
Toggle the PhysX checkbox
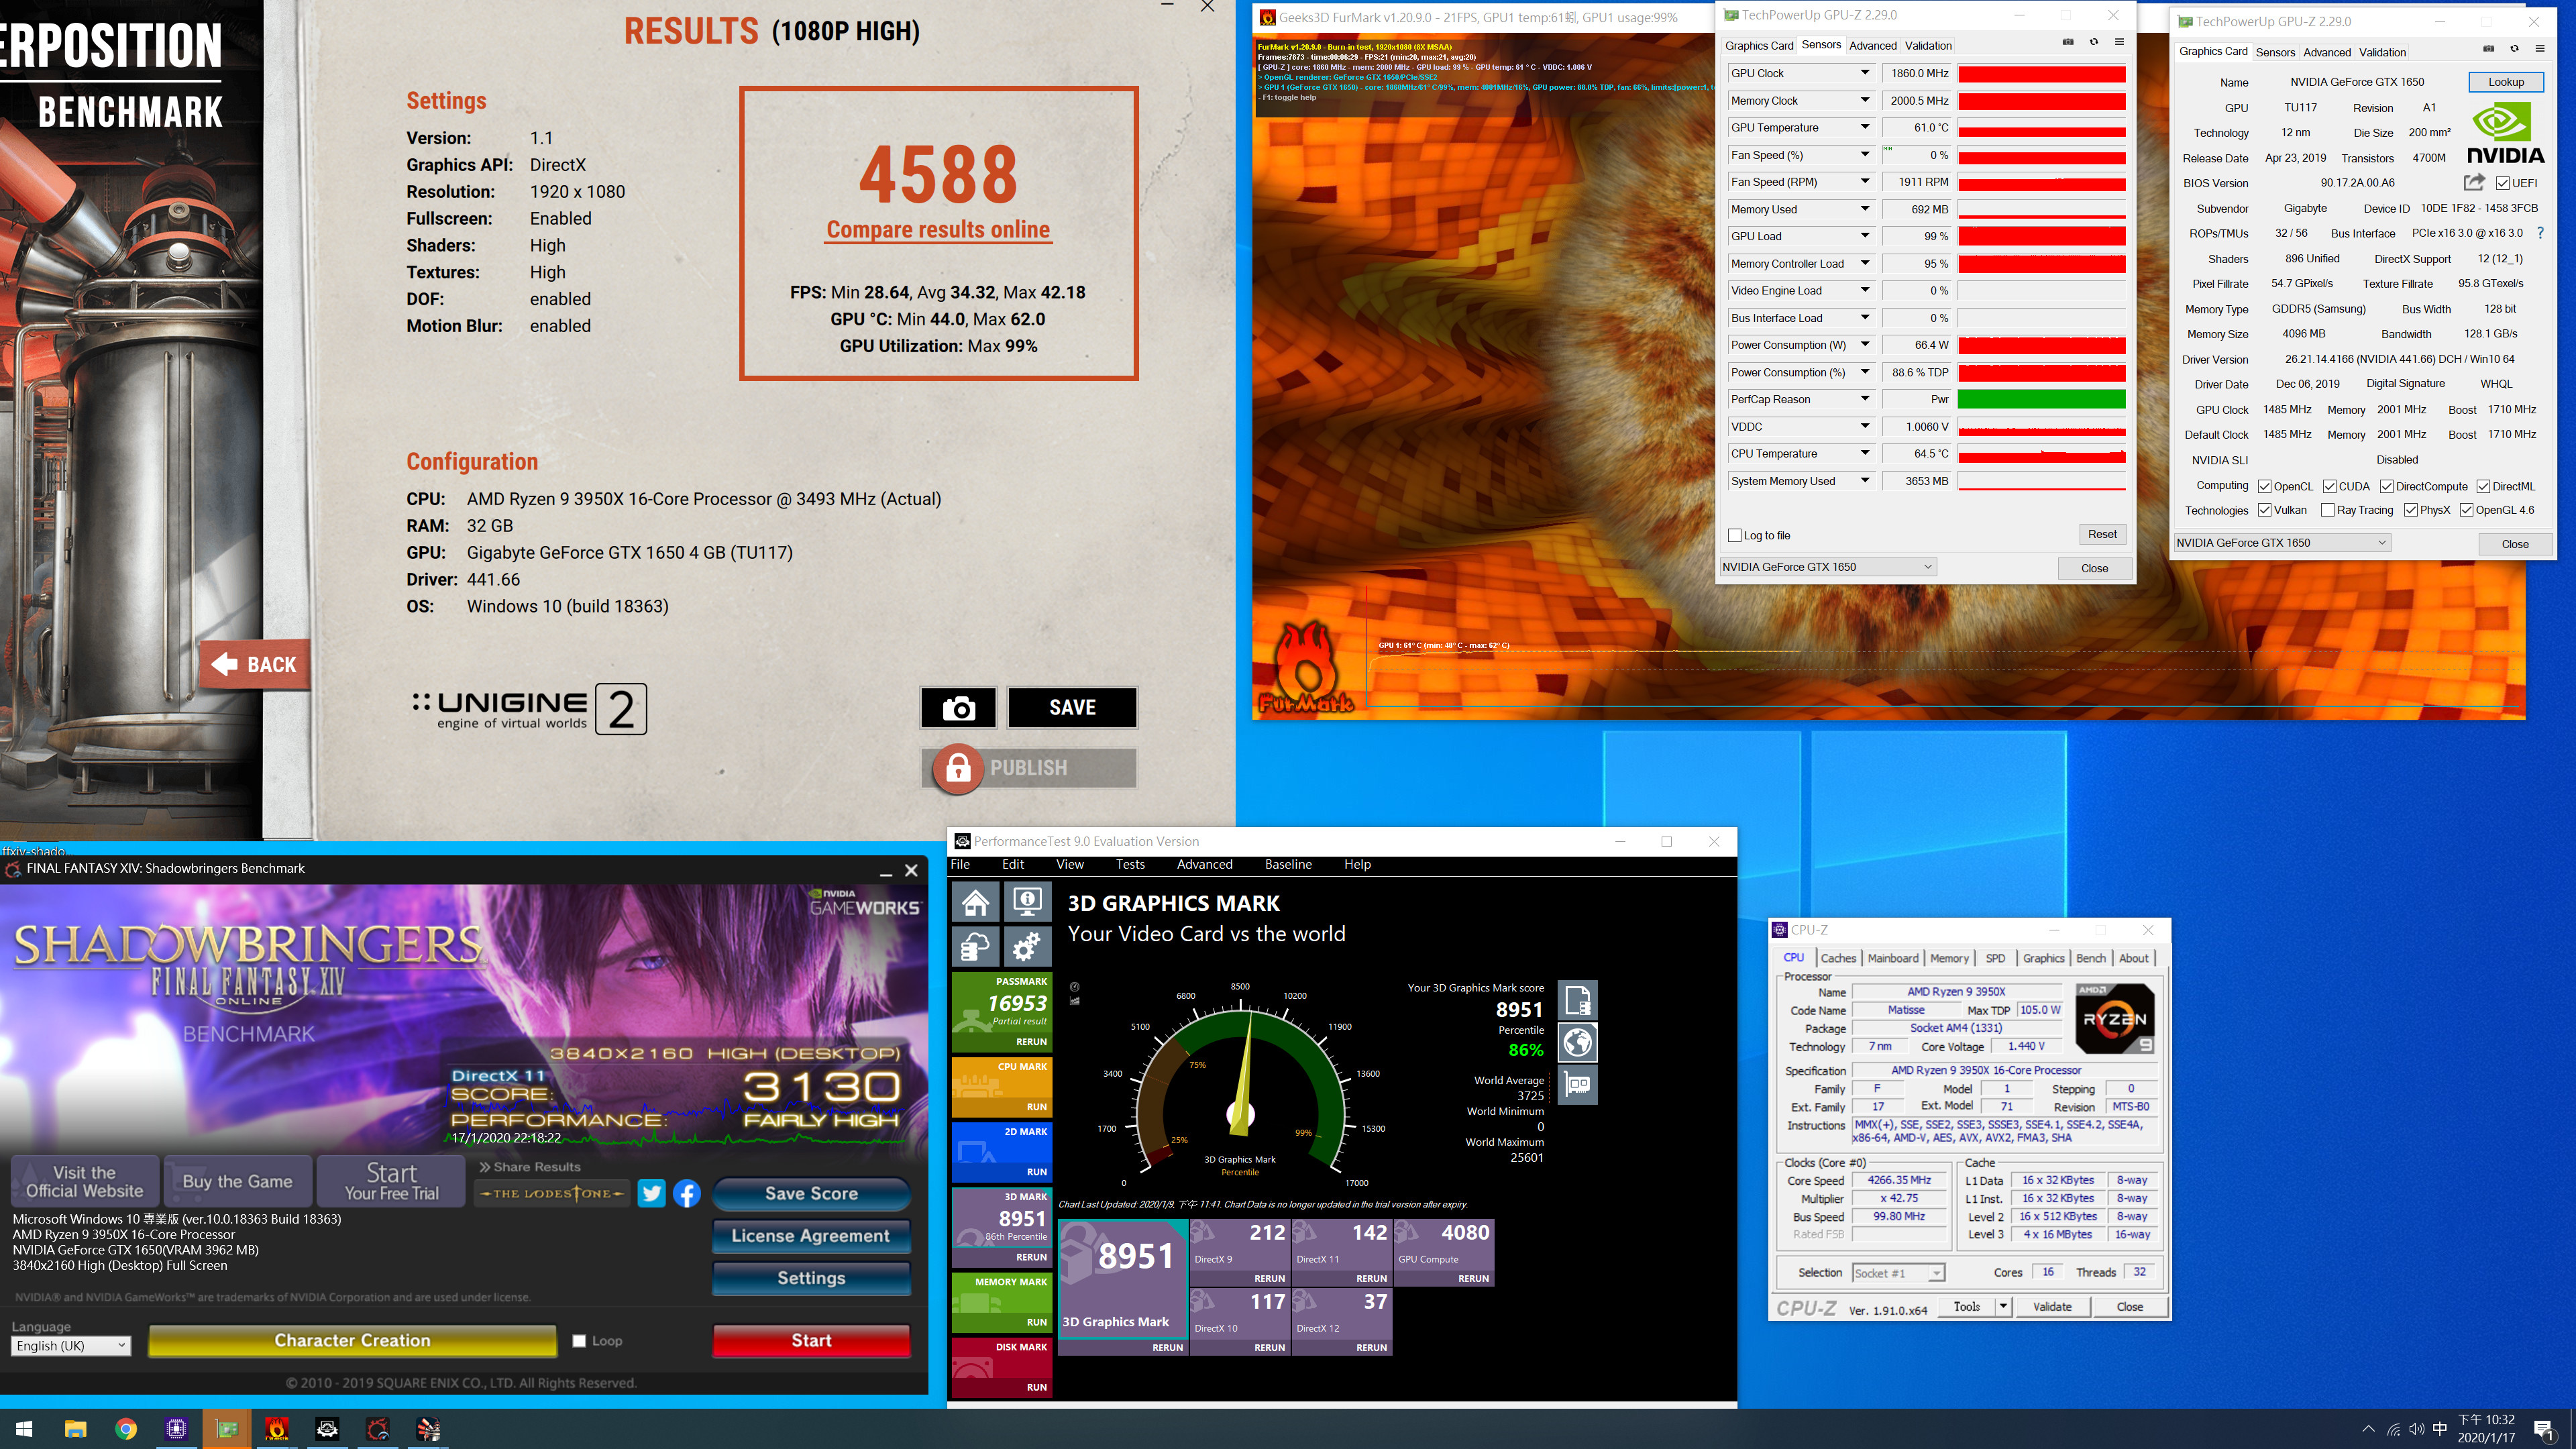2410,510
